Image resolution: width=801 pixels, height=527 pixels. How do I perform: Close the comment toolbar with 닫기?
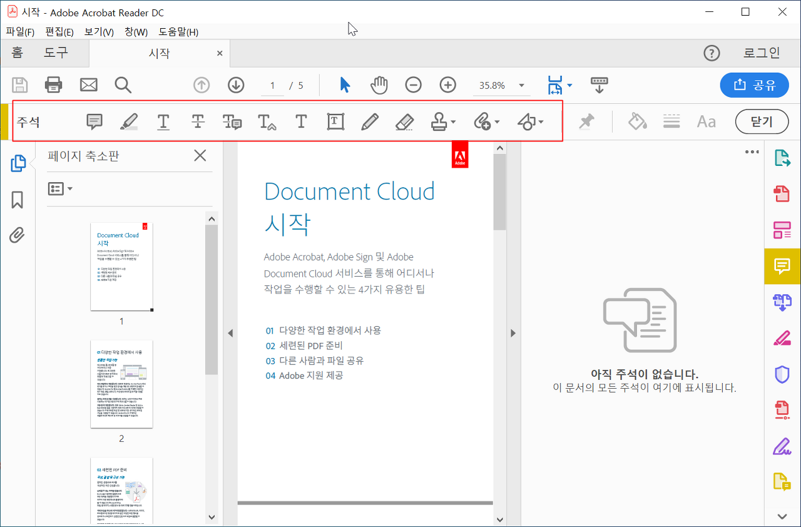coord(762,121)
